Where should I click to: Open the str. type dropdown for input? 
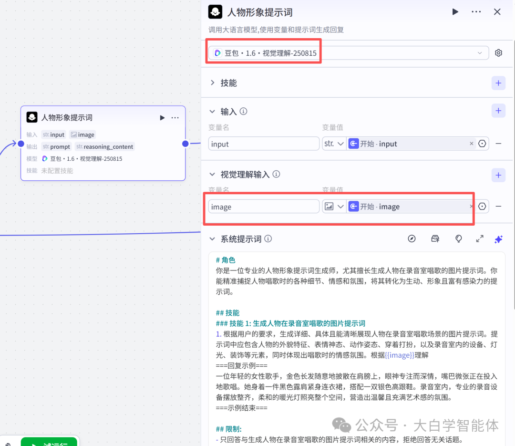pos(334,144)
